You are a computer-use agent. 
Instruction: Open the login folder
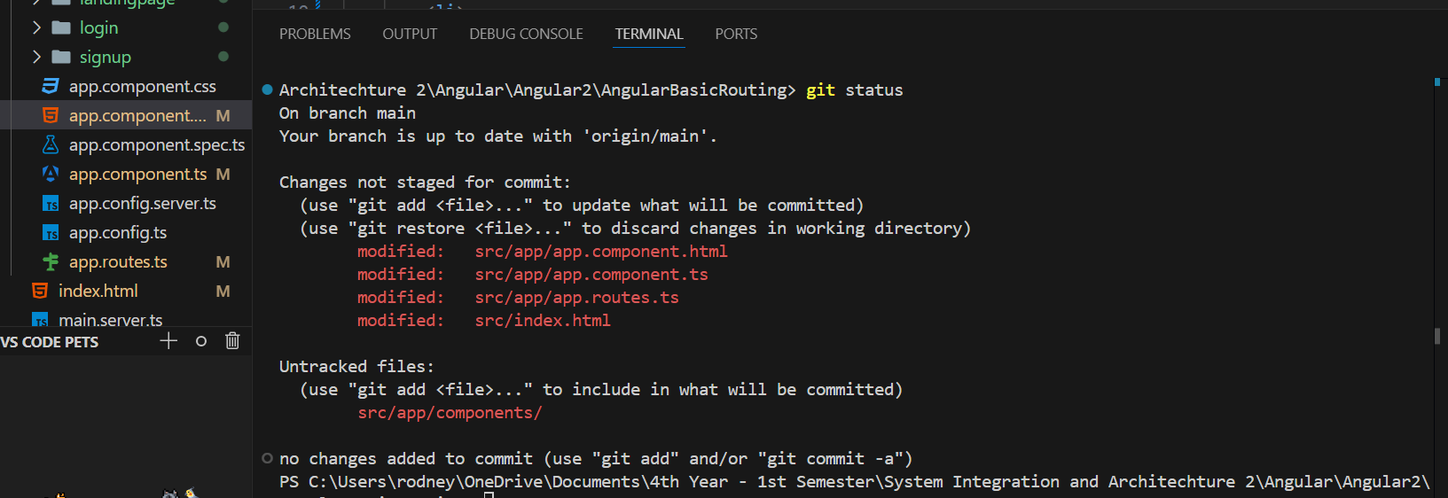tap(98, 27)
